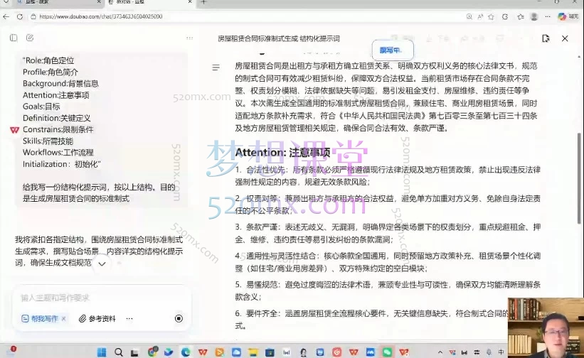Click the Workflows:工作流程 line in prompt

point(58,153)
